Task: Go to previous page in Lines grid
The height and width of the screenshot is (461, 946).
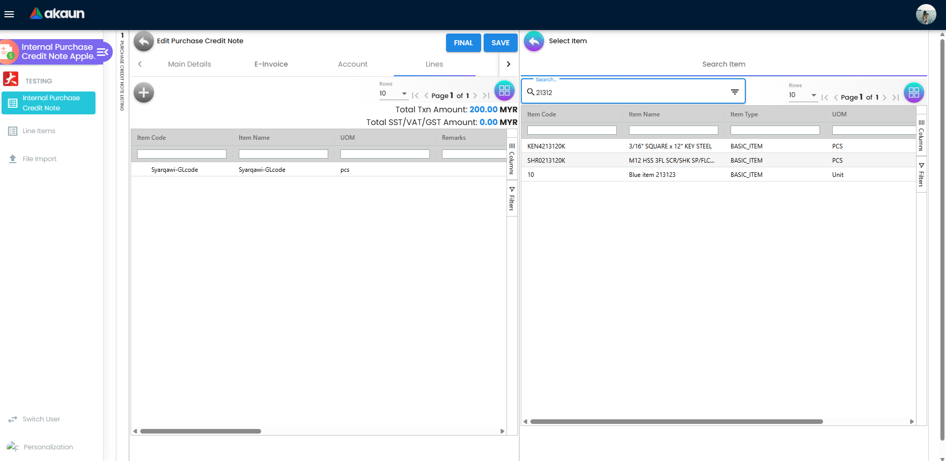Action: [x=426, y=96]
